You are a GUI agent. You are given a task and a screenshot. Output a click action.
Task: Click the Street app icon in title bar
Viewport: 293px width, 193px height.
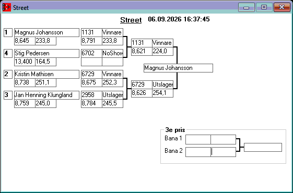7,7
